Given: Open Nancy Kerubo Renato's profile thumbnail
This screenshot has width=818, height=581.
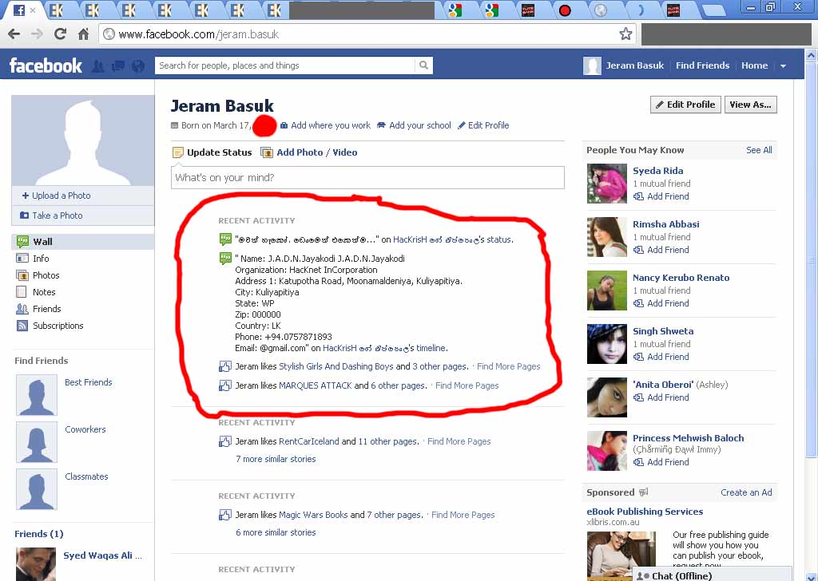Looking at the screenshot, I should pyautogui.click(x=607, y=290).
